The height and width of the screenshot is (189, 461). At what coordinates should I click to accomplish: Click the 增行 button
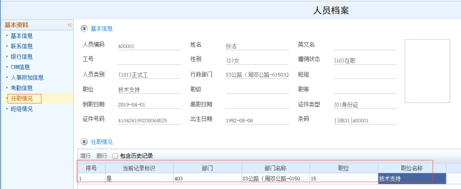click(85, 156)
